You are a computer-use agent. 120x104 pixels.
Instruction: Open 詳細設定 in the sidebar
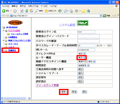pyautogui.click(x=12, y=50)
